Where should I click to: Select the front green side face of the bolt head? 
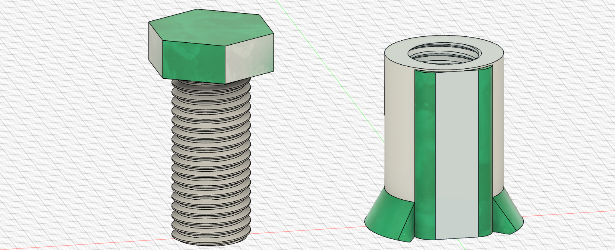194,61
